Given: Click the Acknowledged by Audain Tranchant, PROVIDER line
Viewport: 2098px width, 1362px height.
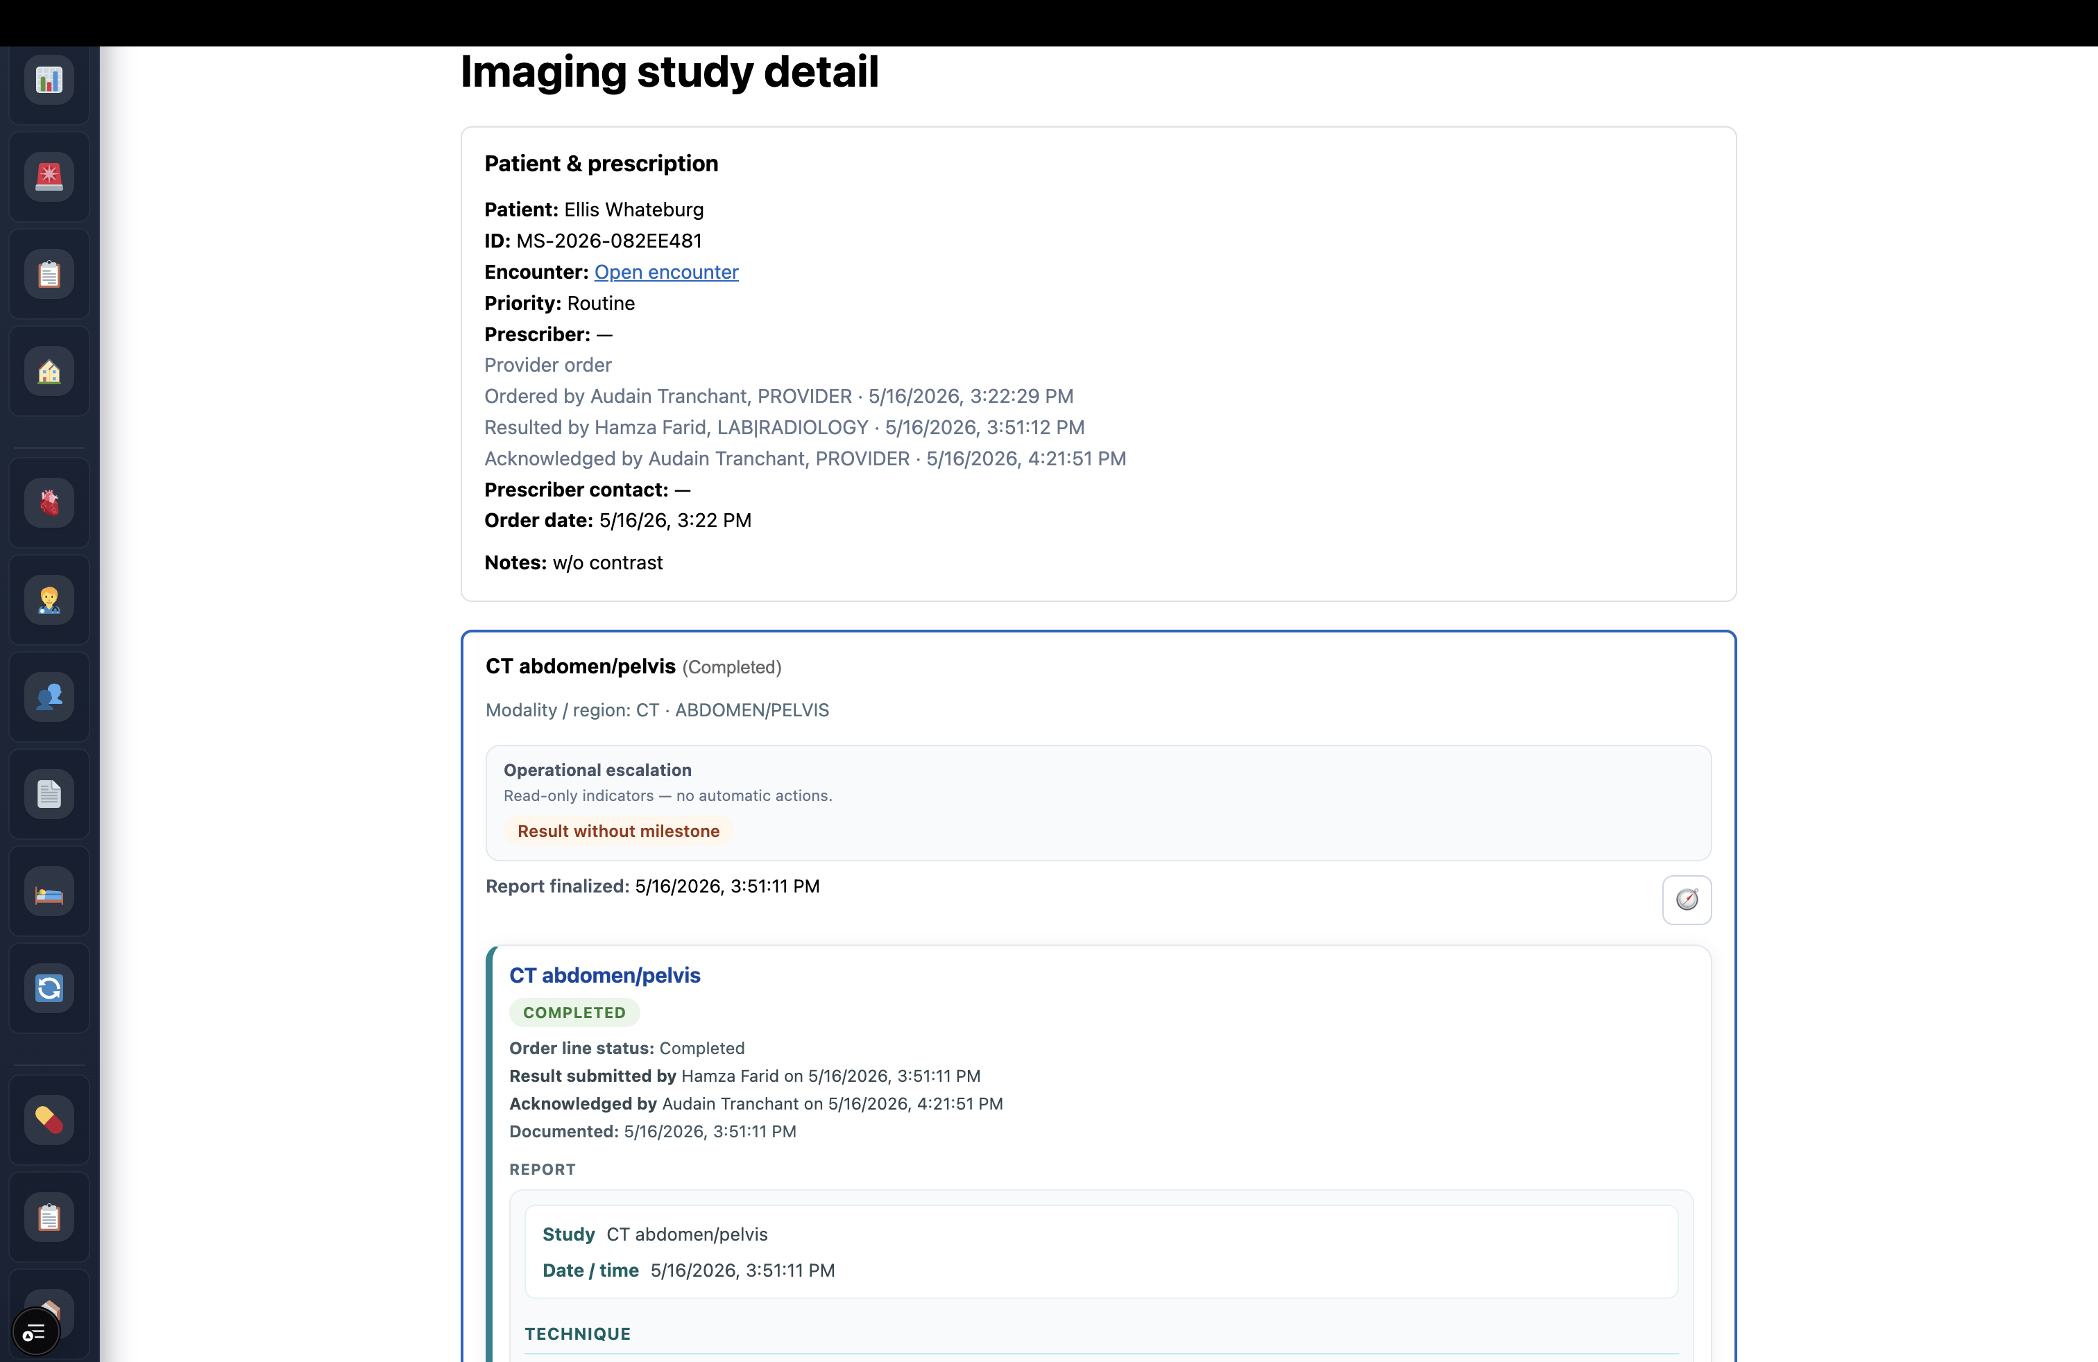Looking at the screenshot, I should pyautogui.click(x=805, y=459).
